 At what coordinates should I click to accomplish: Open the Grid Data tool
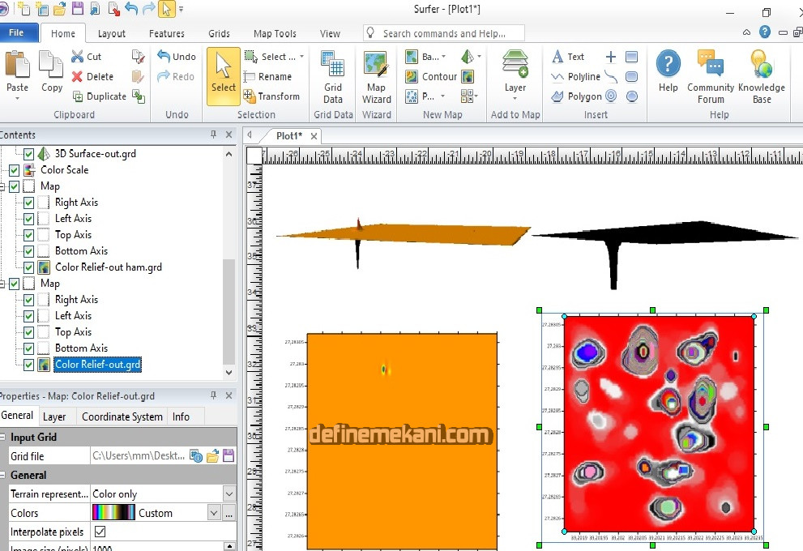pyautogui.click(x=333, y=77)
